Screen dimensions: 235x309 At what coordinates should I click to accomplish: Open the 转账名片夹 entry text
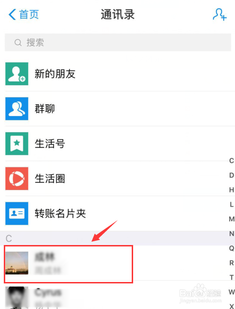point(60,213)
